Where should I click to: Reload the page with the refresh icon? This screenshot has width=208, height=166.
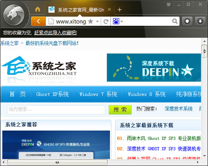(x=106, y=21)
